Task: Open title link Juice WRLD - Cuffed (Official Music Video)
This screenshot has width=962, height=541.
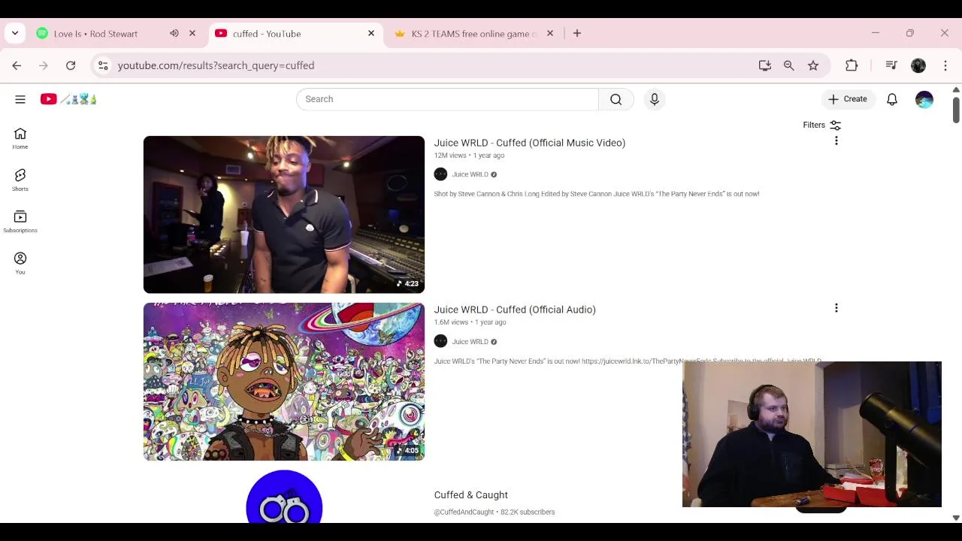Action: (529, 143)
